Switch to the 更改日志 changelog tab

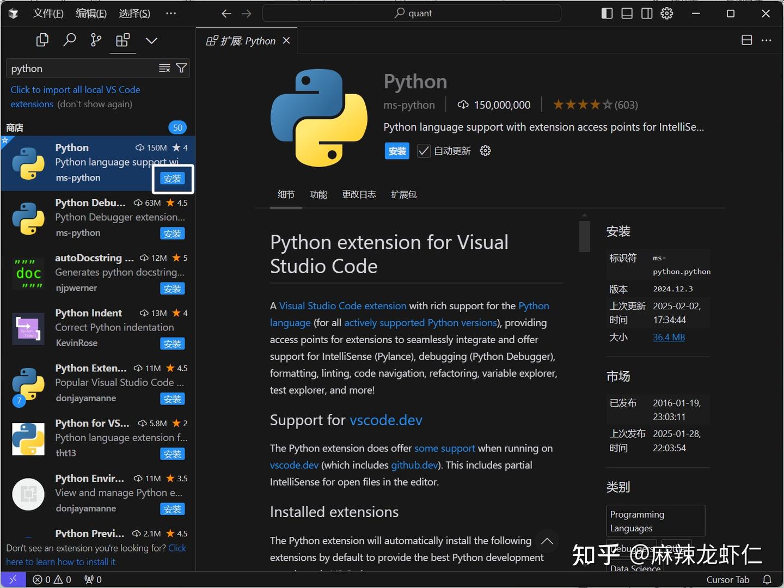[359, 194]
